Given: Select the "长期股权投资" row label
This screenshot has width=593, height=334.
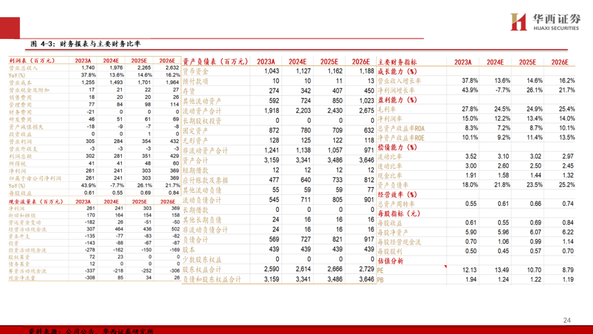Looking at the screenshot, I should pyautogui.click(x=202, y=121).
